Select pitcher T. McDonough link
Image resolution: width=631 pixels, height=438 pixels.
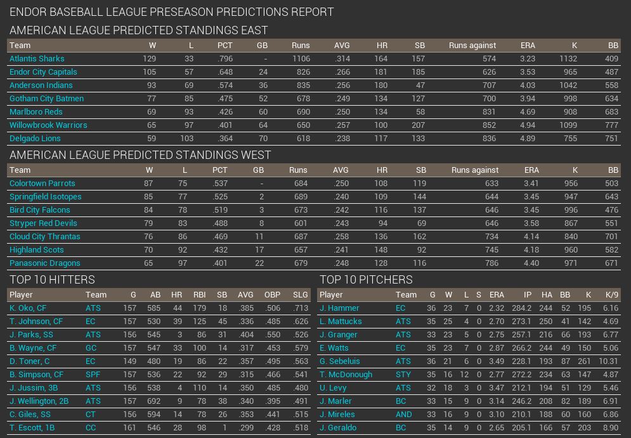[346, 374]
